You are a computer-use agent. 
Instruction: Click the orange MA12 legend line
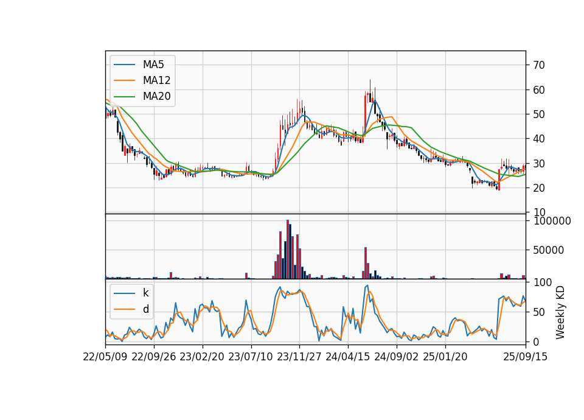pyautogui.click(x=124, y=80)
